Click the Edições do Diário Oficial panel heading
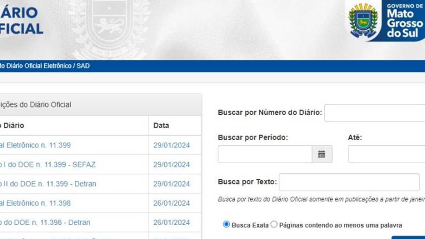This screenshot has height=239, width=425. click(x=35, y=104)
